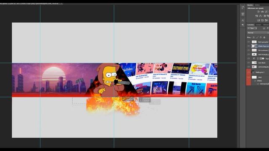The width and height of the screenshot is (269, 151).
Task: Select the U0721UW layer thumbnail
Action: tap(254, 67)
